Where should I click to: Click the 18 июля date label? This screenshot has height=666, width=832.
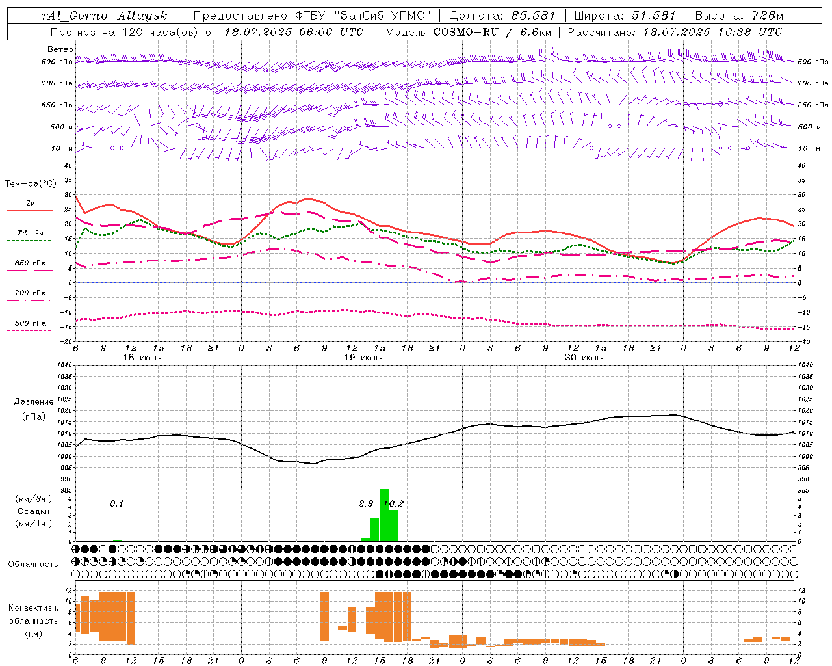142,358
